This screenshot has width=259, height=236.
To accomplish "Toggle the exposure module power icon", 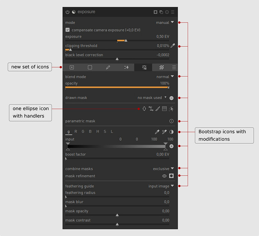I will tap(68, 12).
